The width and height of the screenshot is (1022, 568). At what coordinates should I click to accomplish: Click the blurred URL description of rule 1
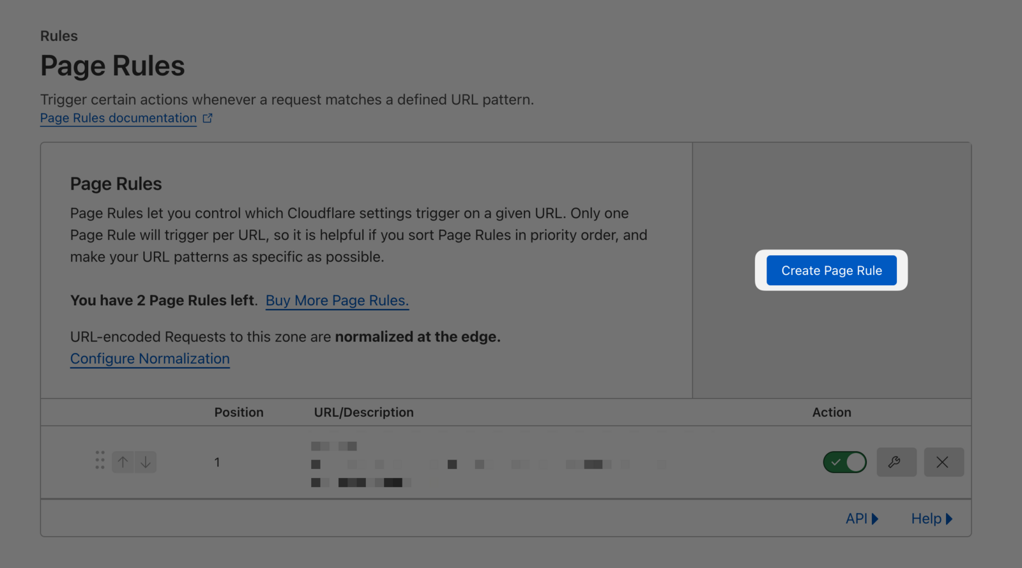tap(489, 464)
